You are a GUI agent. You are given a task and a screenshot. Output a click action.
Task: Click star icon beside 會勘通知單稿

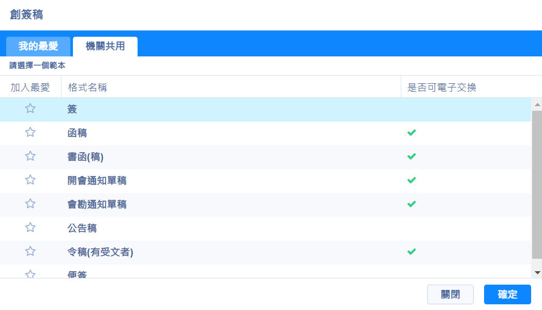(31, 204)
